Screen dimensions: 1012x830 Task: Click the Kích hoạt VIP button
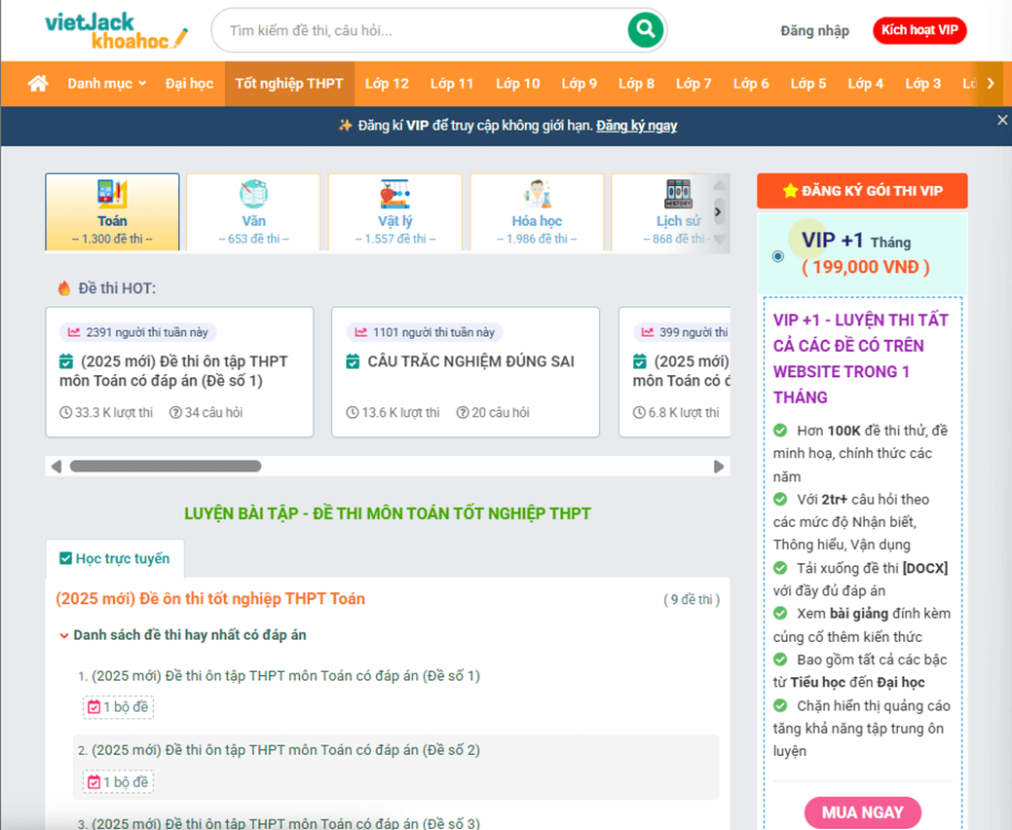point(918,30)
